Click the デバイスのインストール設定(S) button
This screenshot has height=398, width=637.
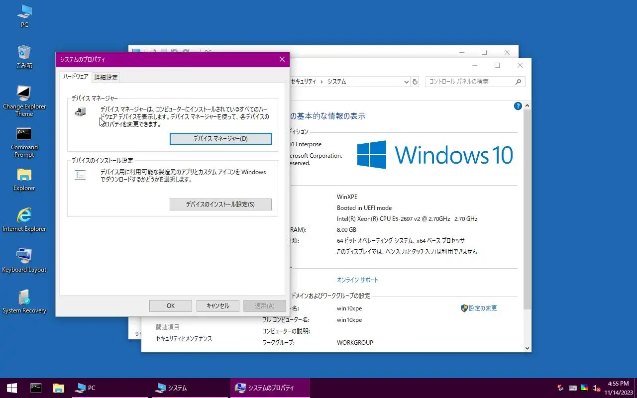(x=220, y=204)
